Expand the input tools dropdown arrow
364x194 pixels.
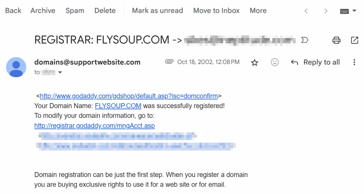(354, 11)
